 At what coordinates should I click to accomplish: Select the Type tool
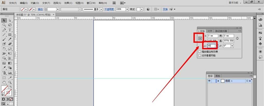[10, 30]
